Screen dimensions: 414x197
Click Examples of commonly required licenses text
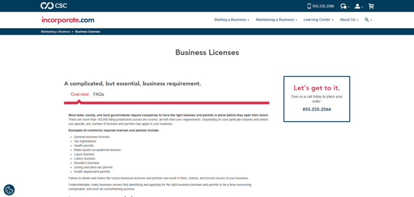[x=114, y=131]
